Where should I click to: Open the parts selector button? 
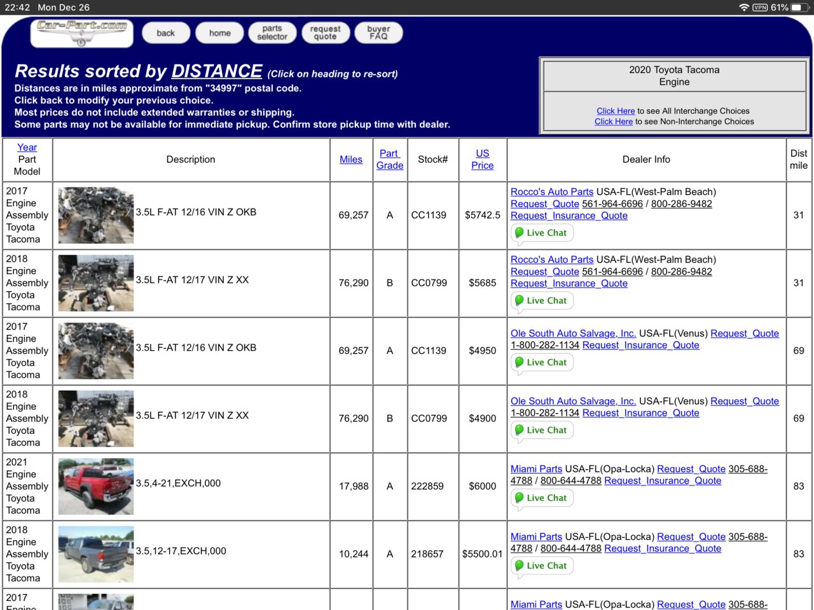(x=272, y=33)
